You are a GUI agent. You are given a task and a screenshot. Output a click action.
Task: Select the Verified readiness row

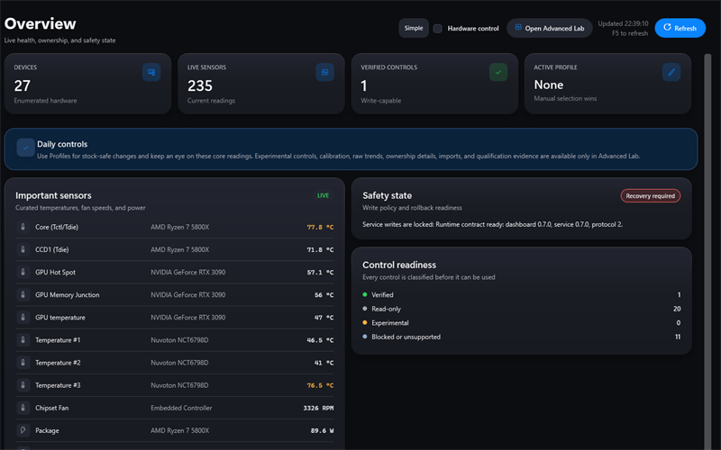(522, 295)
